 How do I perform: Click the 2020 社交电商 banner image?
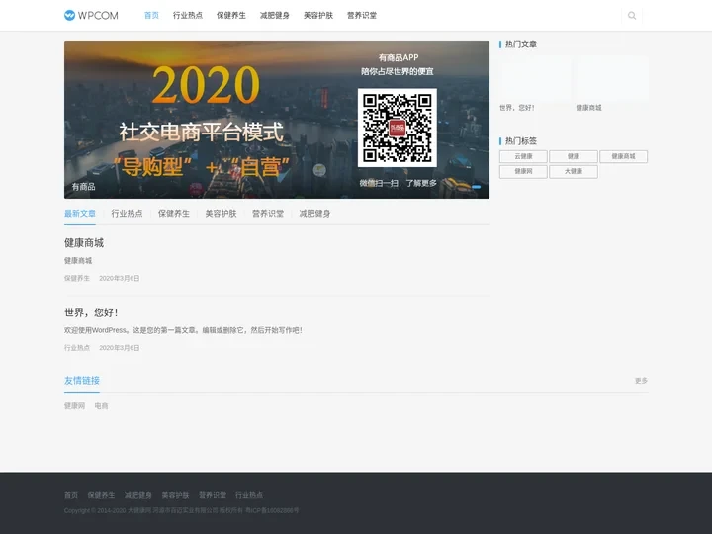click(x=277, y=120)
